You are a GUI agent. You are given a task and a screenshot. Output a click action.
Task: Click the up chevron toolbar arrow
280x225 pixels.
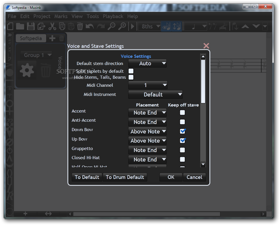click(x=245, y=26)
